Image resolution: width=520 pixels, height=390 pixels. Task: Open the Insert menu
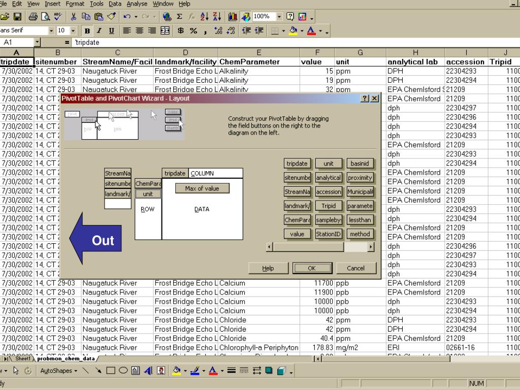[x=52, y=4]
